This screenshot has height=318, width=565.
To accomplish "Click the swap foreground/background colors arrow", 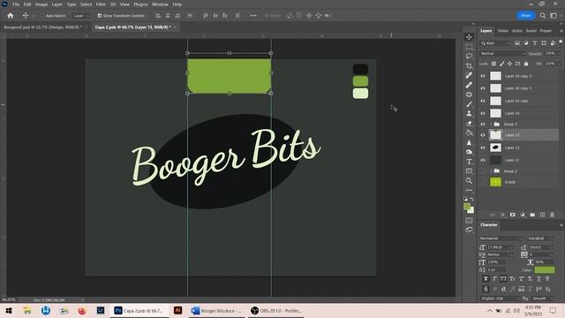I will (x=472, y=200).
